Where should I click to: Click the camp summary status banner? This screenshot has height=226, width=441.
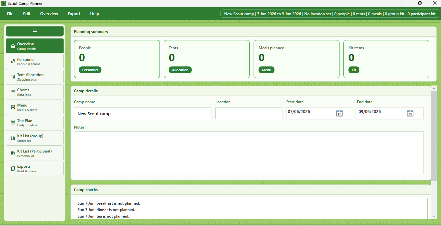click(x=330, y=14)
